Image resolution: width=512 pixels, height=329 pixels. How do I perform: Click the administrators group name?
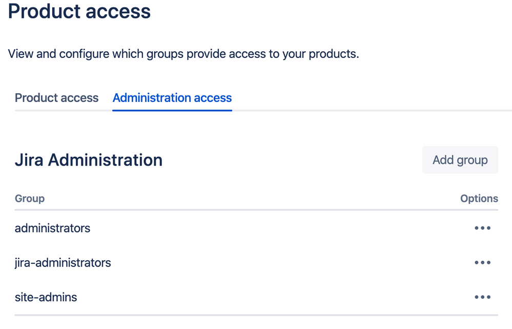[52, 228]
